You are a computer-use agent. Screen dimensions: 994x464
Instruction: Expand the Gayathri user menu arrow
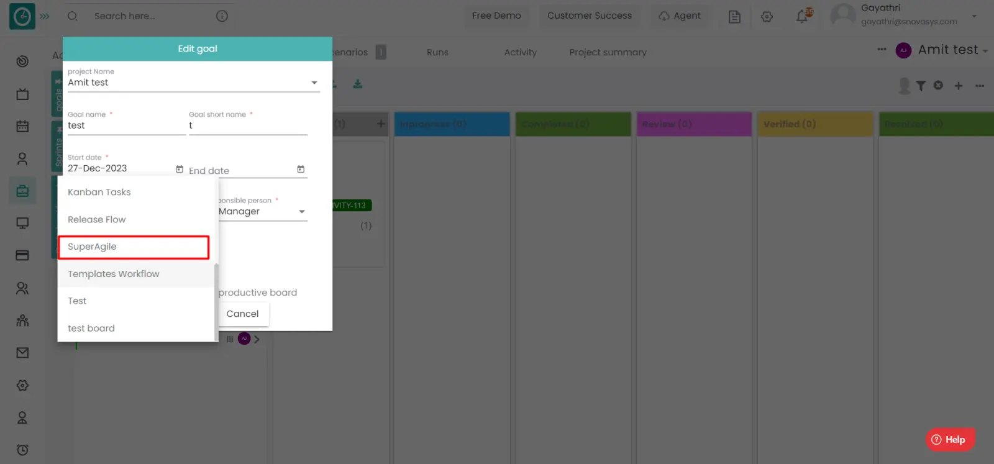[974, 16]
